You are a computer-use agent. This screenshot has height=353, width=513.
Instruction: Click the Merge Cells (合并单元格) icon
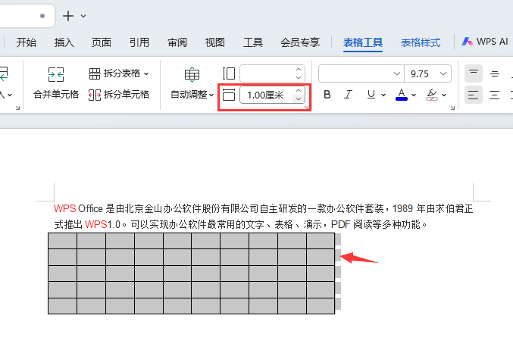click(56, 74)
